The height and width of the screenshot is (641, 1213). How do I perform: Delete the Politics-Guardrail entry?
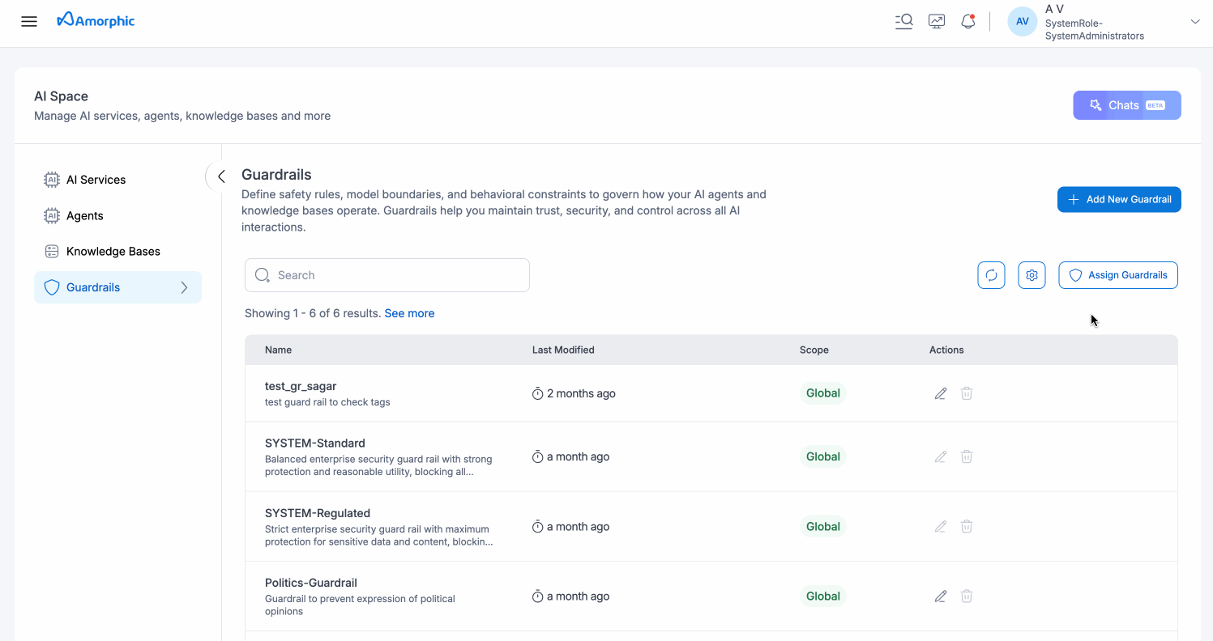click(967, 596)
